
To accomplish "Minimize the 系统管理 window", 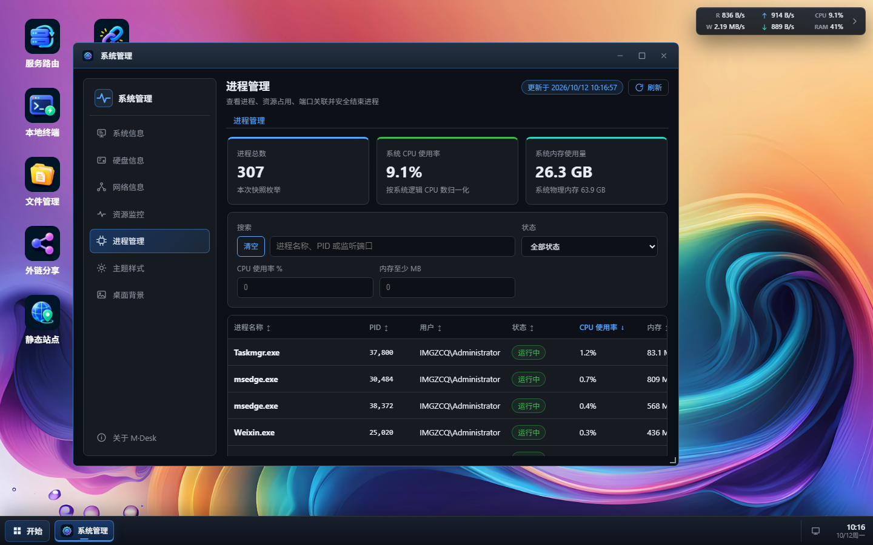I will [x=620, y=56].
